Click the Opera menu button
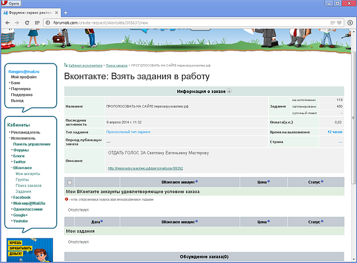Image resolution: width=357 pixels, height=263 pixels. point(11,3)
